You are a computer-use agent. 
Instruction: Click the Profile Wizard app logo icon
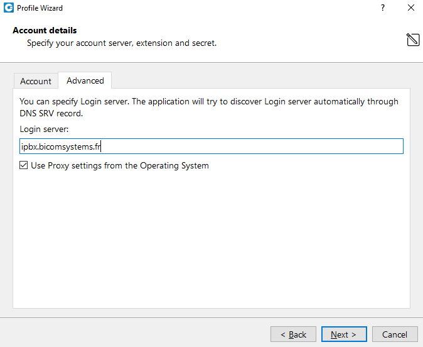coord(9,8)
